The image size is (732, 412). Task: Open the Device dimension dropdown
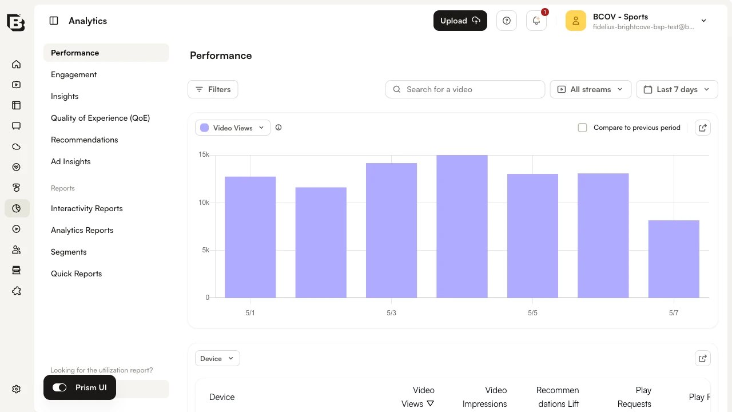tap(217, 358)
